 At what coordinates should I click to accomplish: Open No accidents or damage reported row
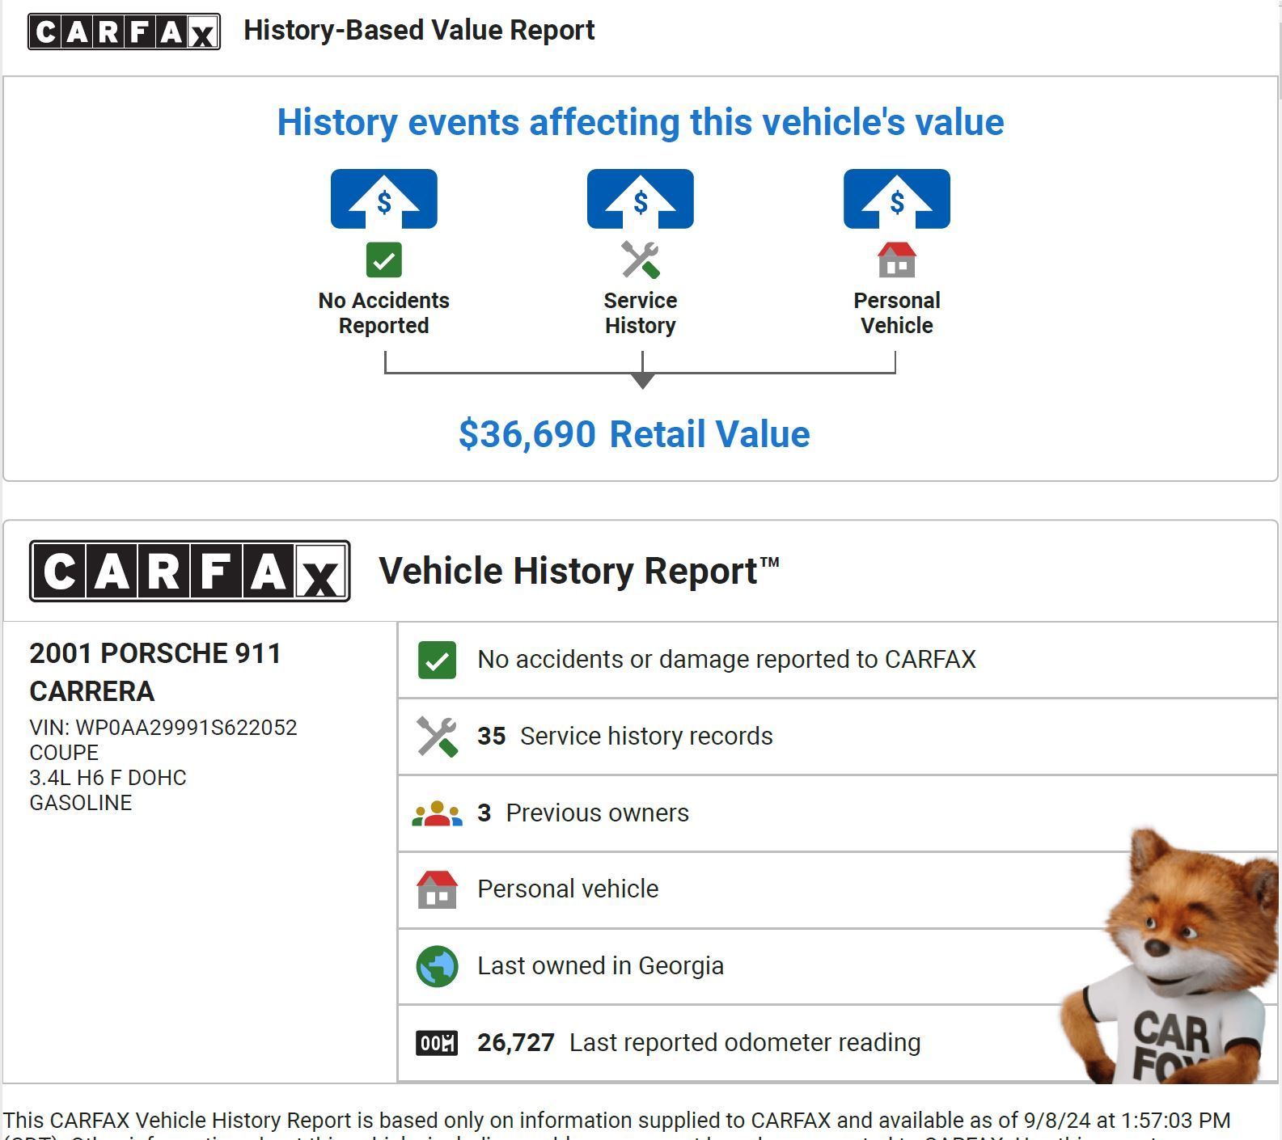pos(837,660)
